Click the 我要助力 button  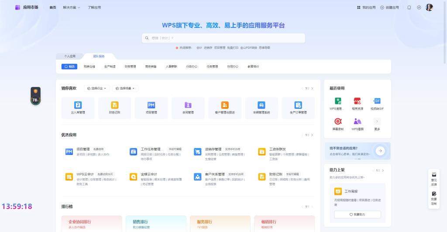[358, 215]
